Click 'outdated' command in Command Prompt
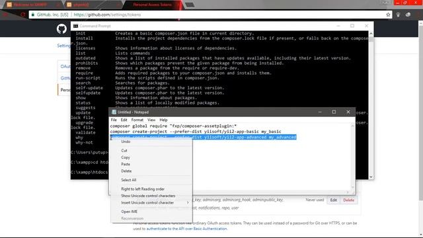Image resolution: width=423 pixels, height=238 pixels. click(85, 58)
